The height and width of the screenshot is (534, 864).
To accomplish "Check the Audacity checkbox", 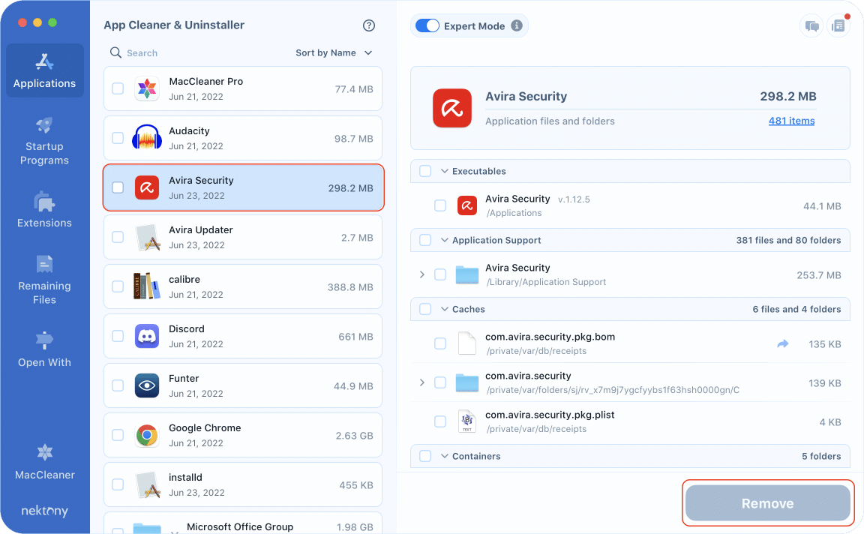I will pos(118,138).
